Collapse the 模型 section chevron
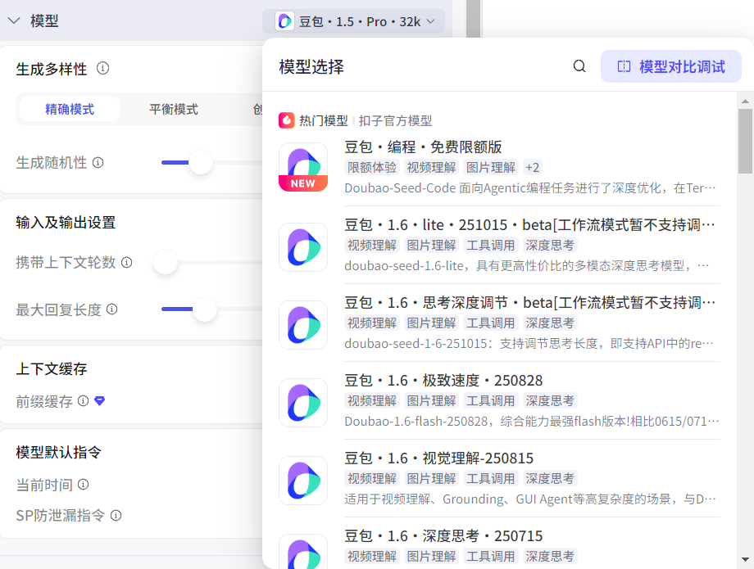Viewport: 754px width, 569px height. coord(14,21)
